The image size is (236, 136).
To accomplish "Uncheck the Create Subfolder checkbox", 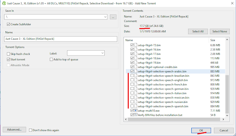I will (8, 24).
